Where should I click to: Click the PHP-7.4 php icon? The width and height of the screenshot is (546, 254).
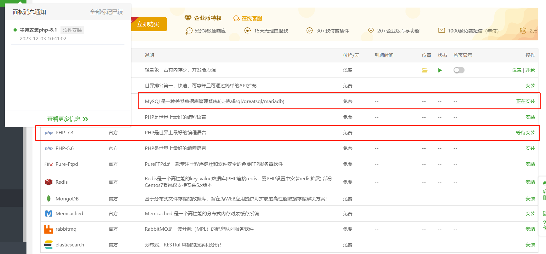[49, 133]
